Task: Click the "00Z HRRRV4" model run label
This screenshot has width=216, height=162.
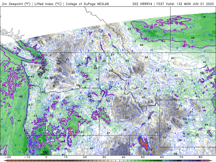Action: pyautogui.click(x=142, y=4)
